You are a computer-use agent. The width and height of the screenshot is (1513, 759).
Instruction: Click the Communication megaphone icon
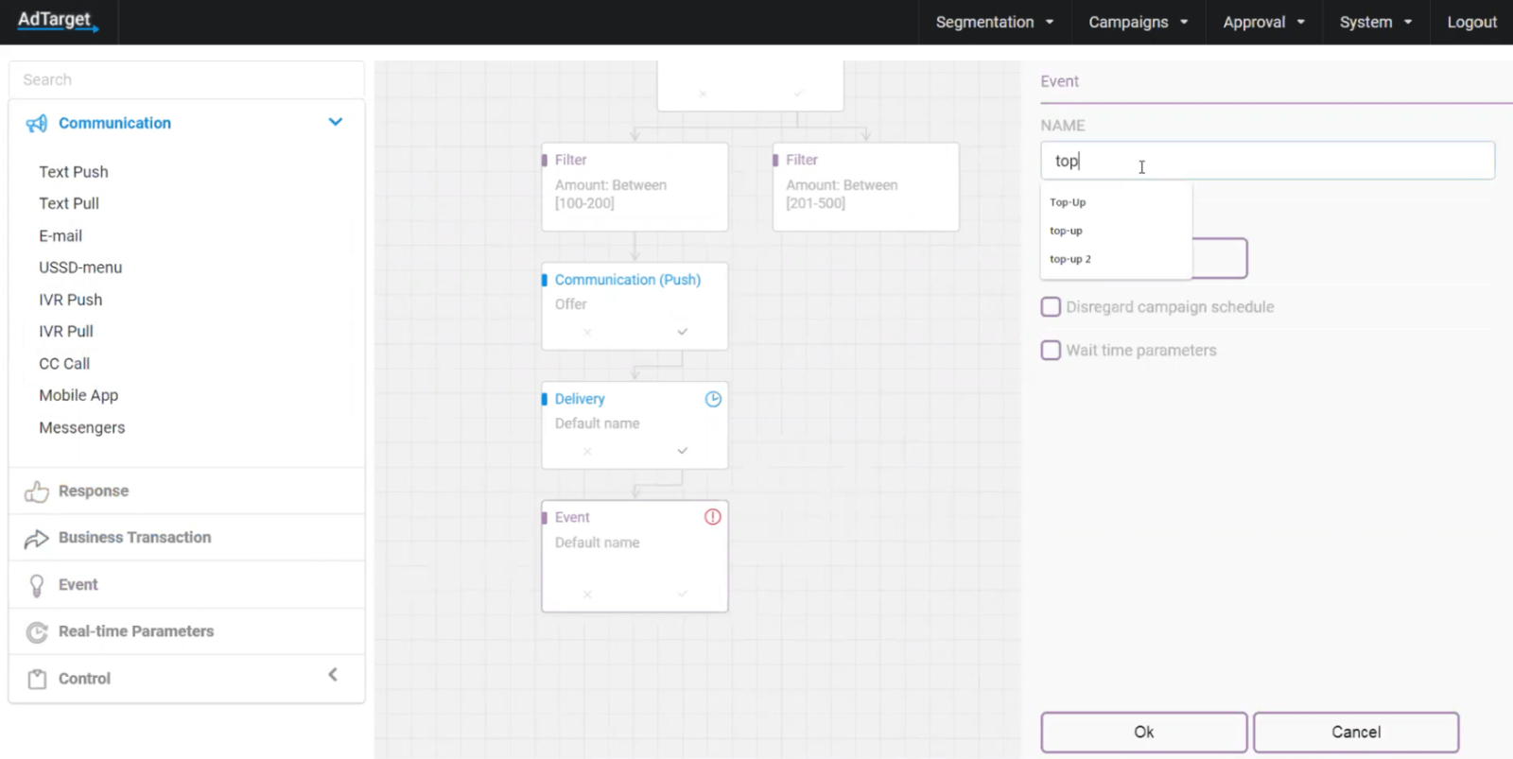point(37,124)
